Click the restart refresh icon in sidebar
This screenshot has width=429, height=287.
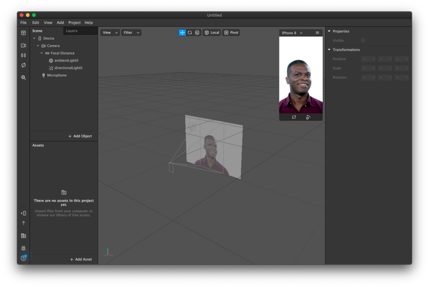point(23,65)
